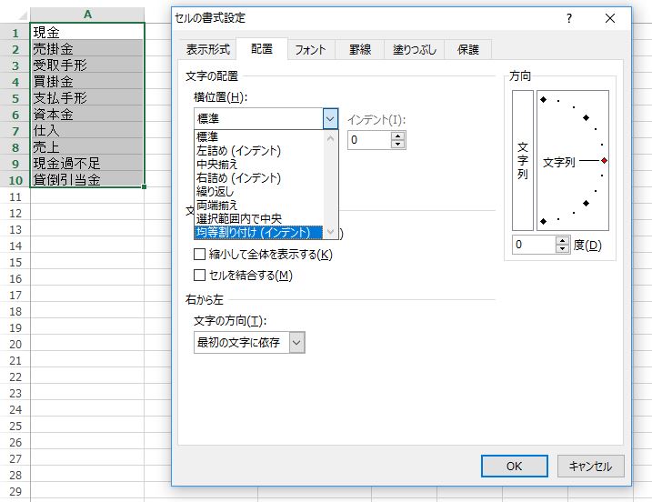This screenshot has width=652, height=502.
Task: Switch to the 塗りつぶし tab
Action: [x=414, y=50]
